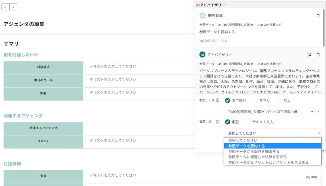Image resolution: width=326 pixels, height=186 pixels.
Task: Click the help icon next to 参照データ
Action: coord(217,101)
